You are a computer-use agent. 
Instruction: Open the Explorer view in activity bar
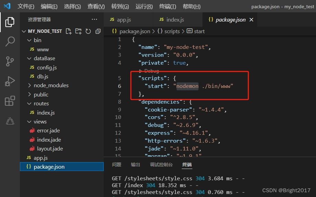coord(10,22)
